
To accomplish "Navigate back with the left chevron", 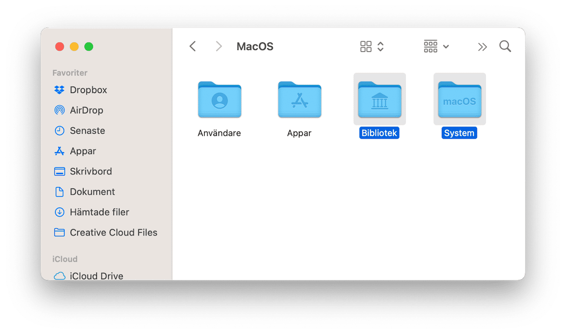I will [193, 47].
